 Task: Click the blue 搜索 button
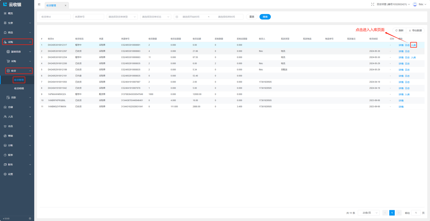(265, 17)
